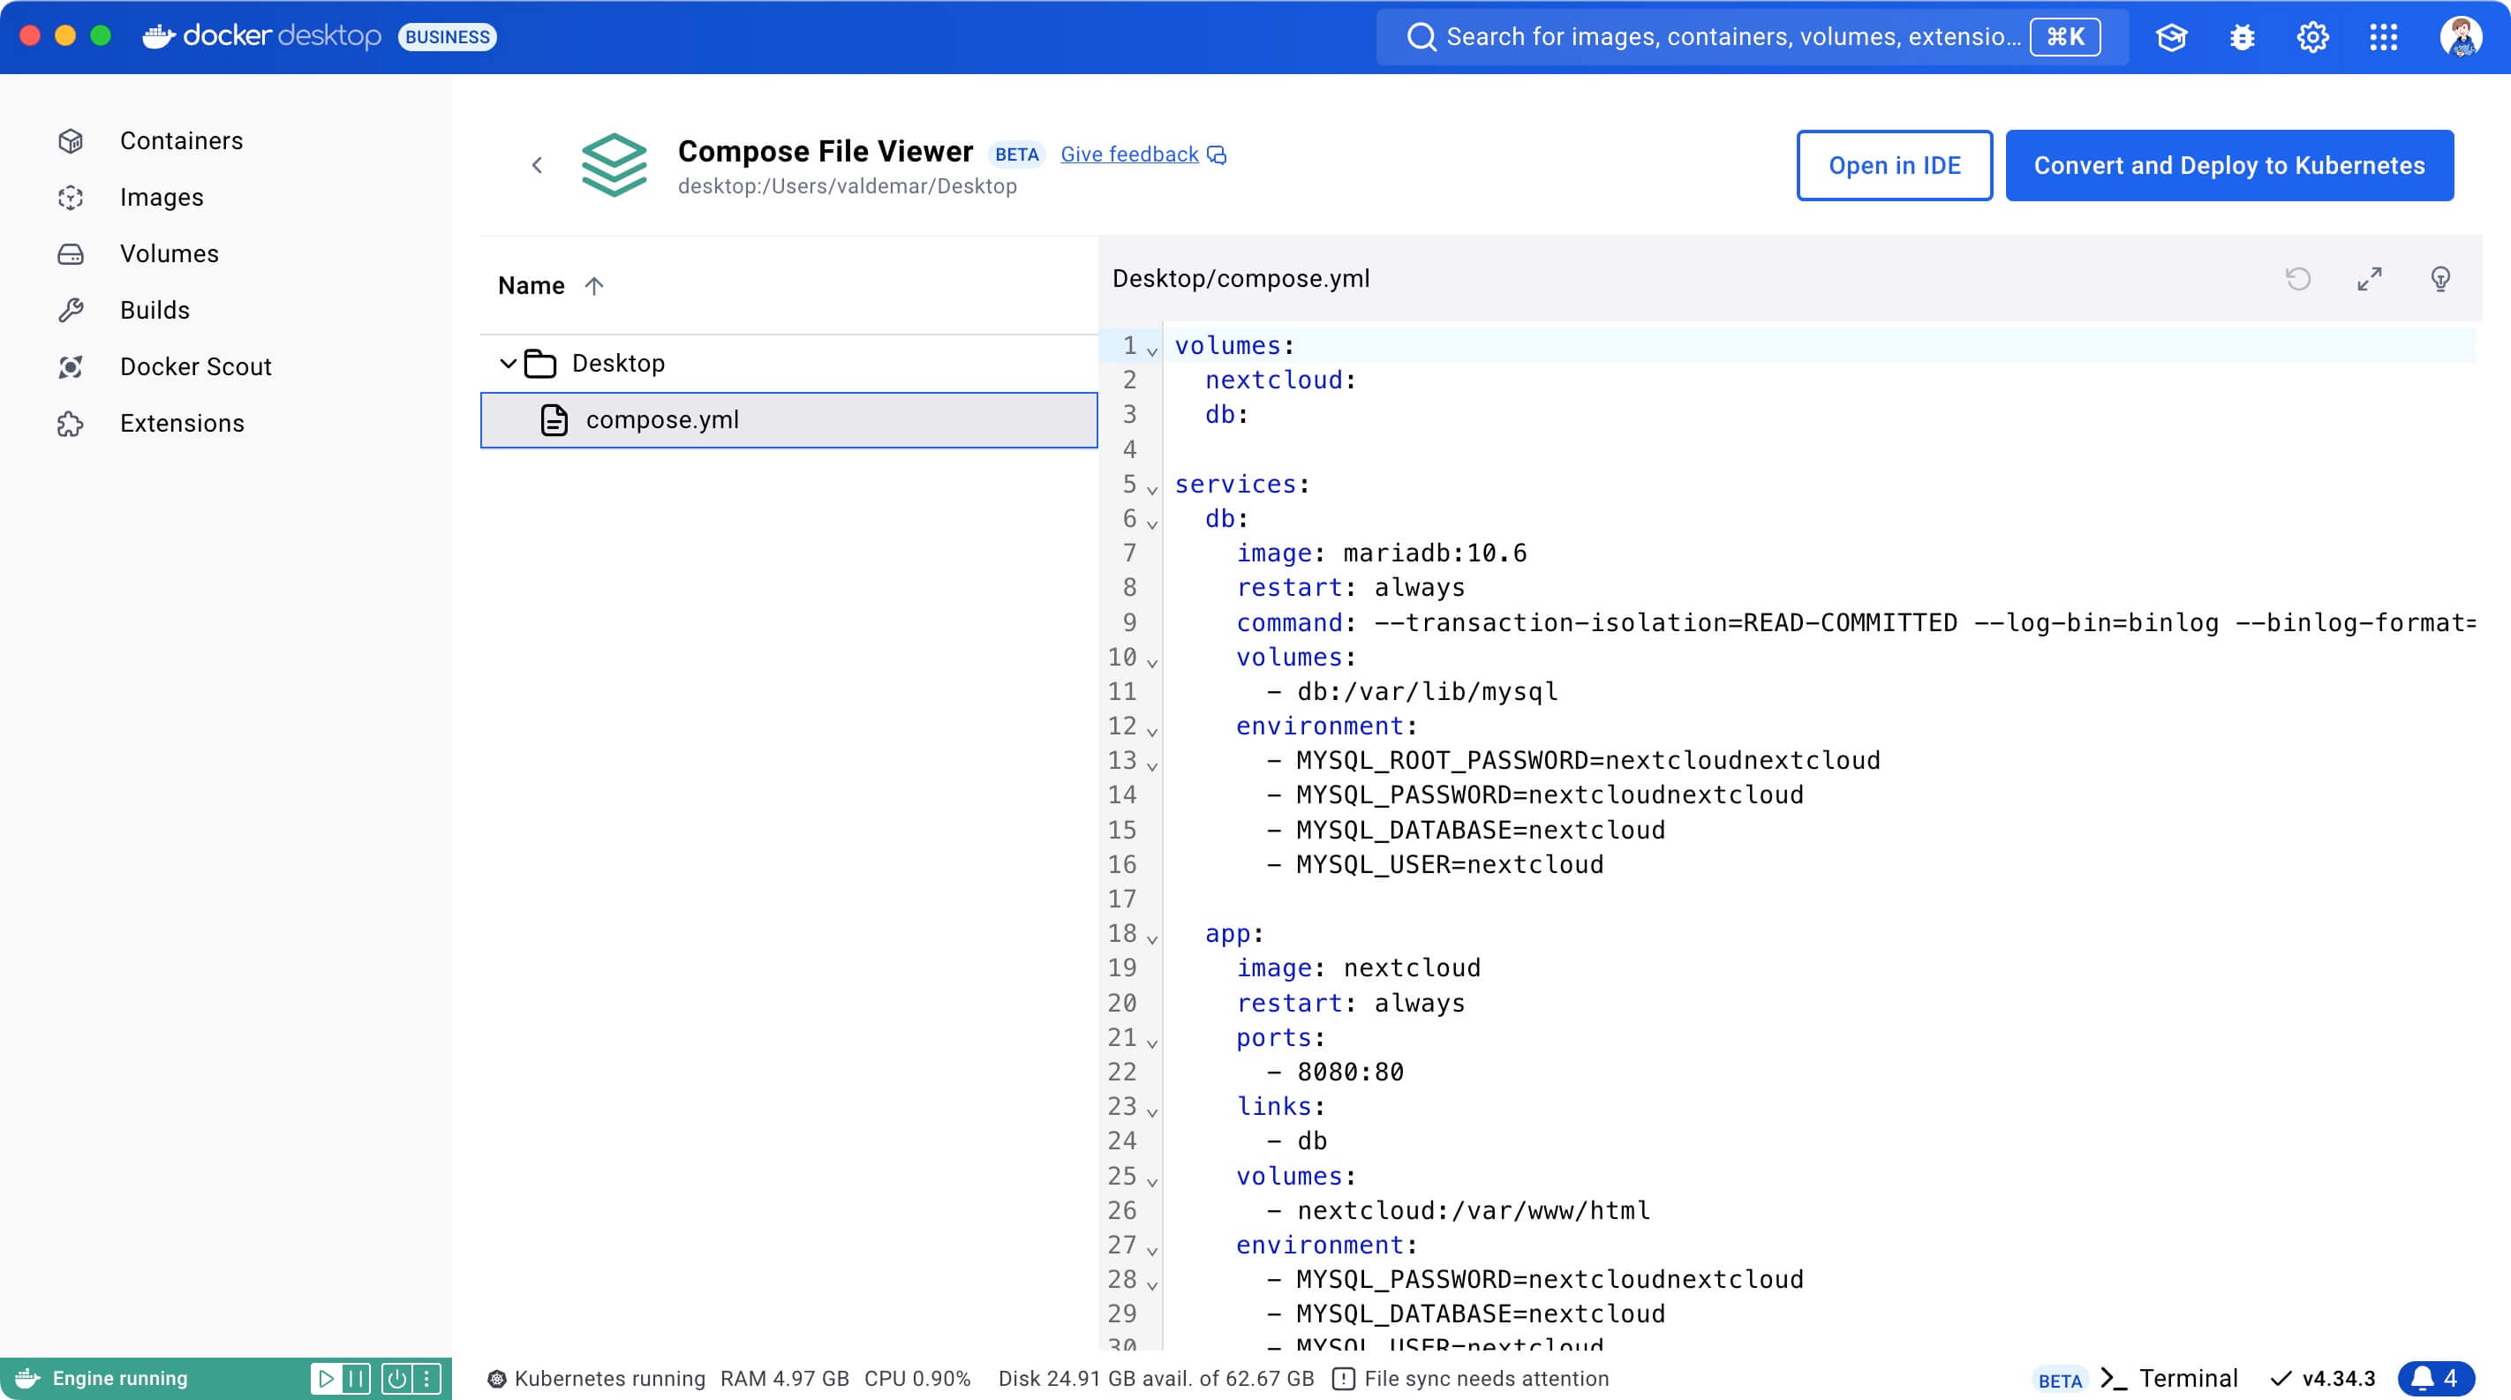The image size is (2511, 1400).
Task: Click the Docker Scout icon in sidebar
Action: coord(69,365)
